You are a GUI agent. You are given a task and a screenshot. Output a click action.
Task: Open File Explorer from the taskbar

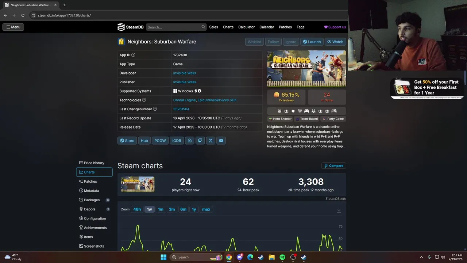click(271, 257)
